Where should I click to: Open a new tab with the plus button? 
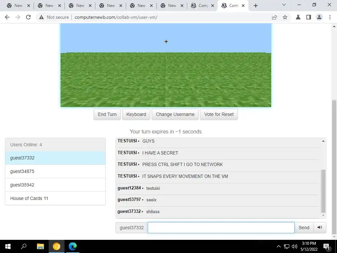(255, 6)
